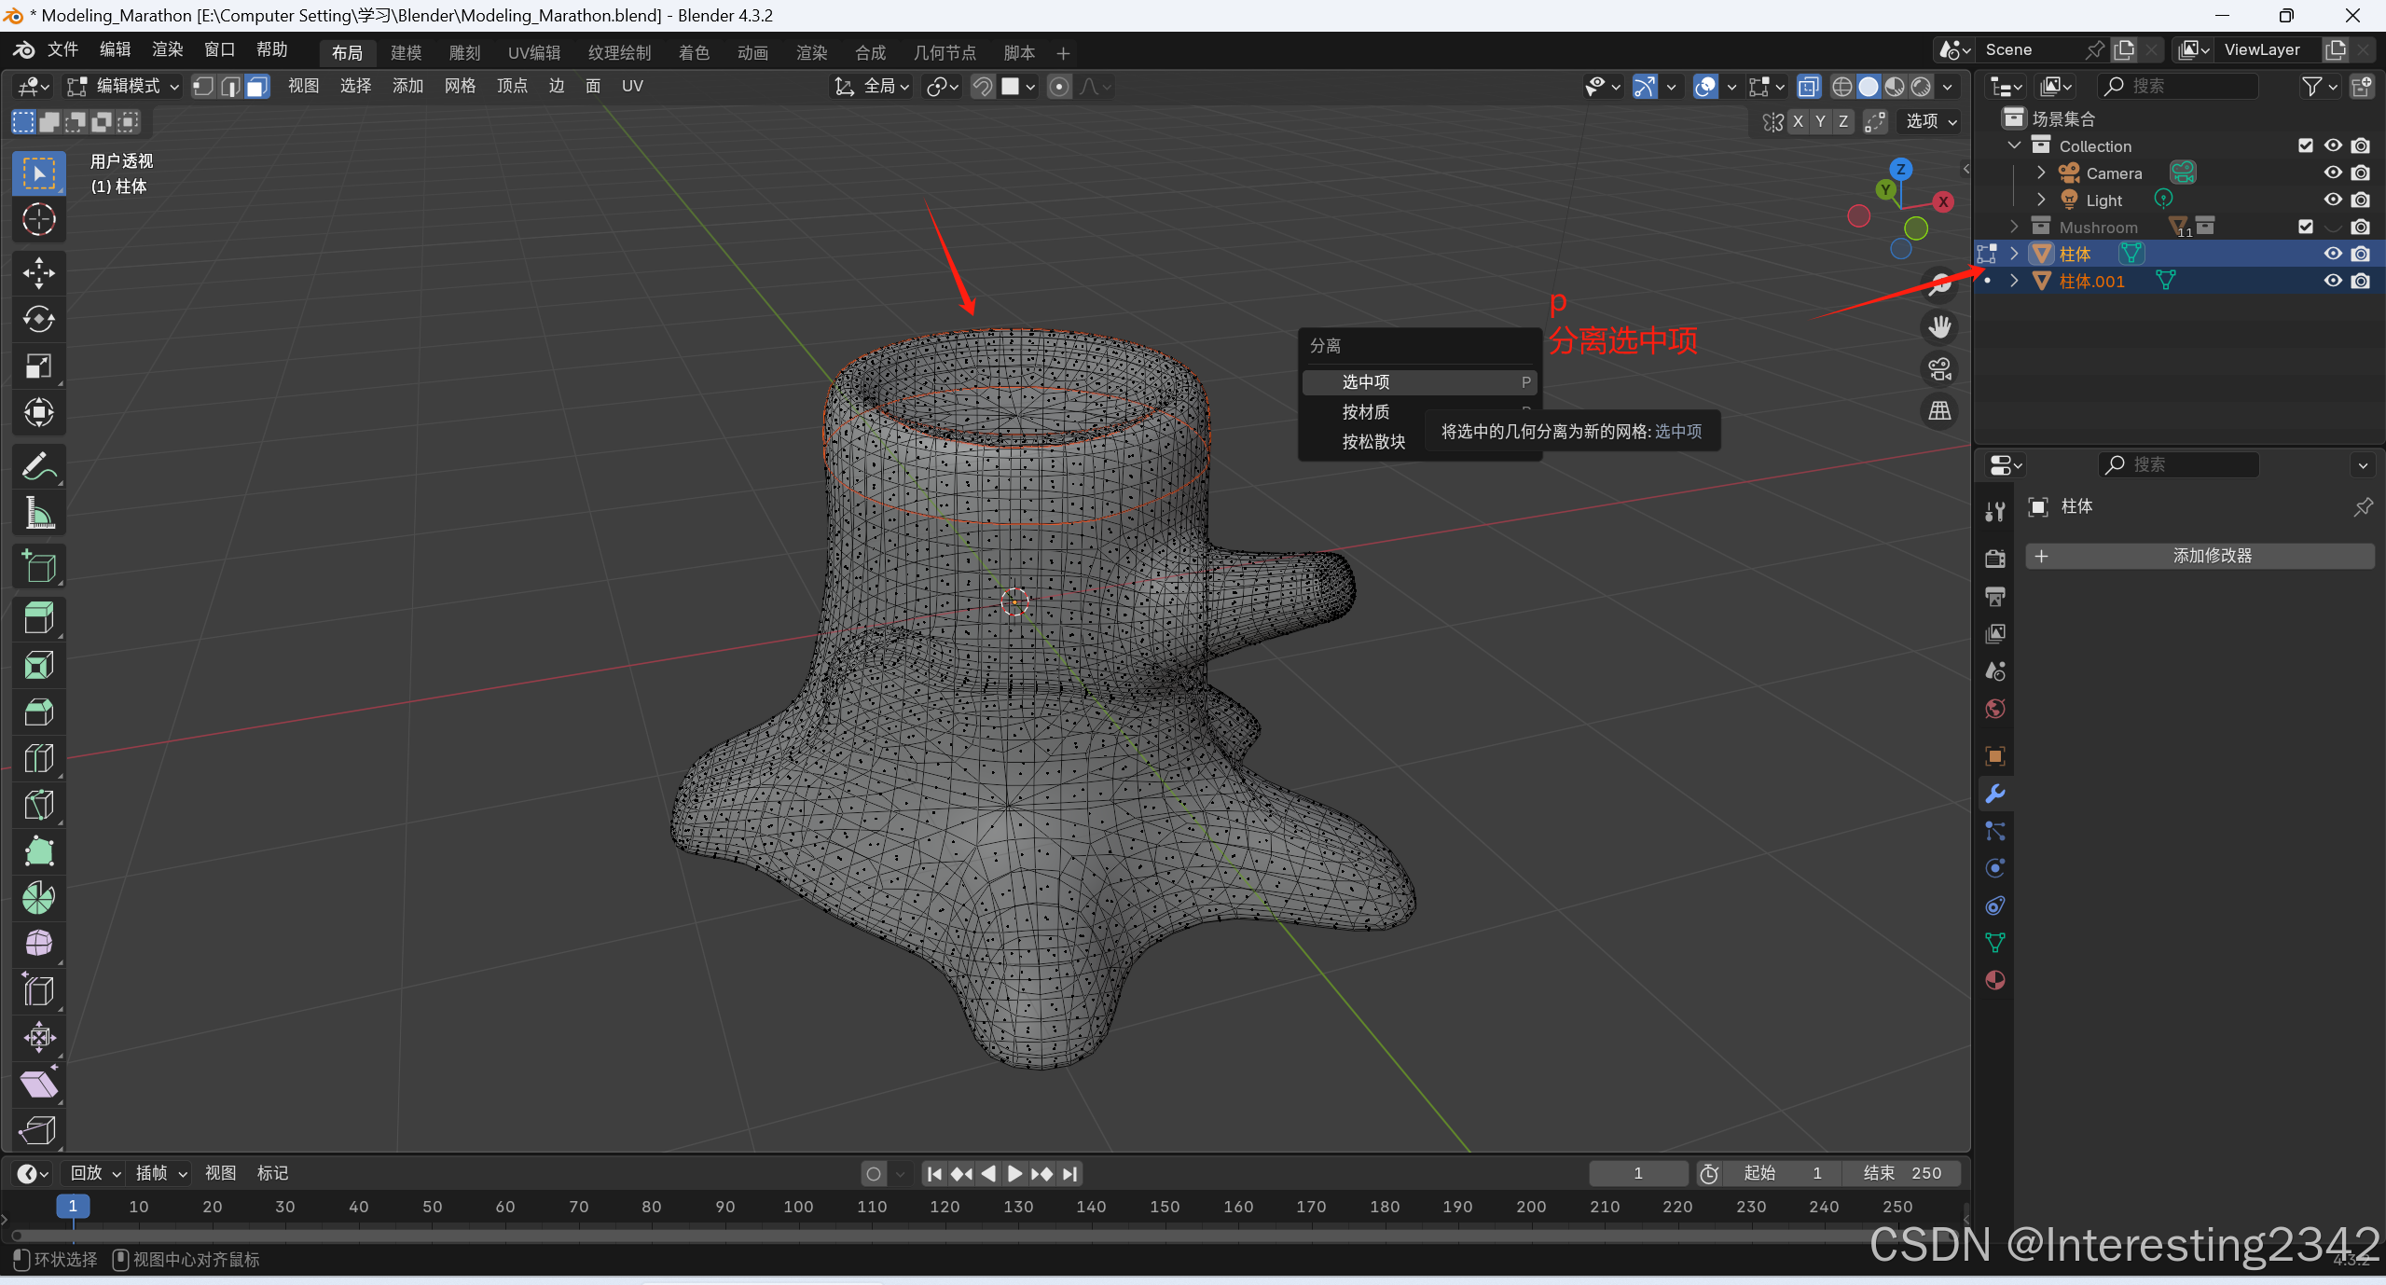
Task: Open the 编辑模式 mode dropdown
Action: tap(124, 87)
